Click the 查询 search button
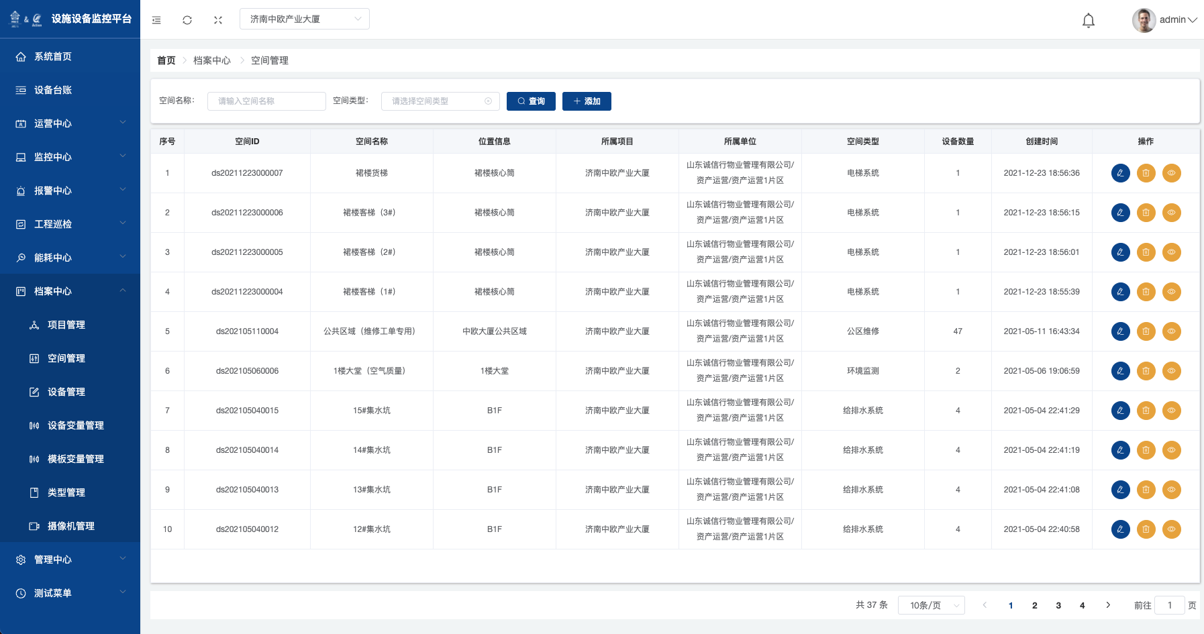The image size is (1204, 634). (531, 101)
